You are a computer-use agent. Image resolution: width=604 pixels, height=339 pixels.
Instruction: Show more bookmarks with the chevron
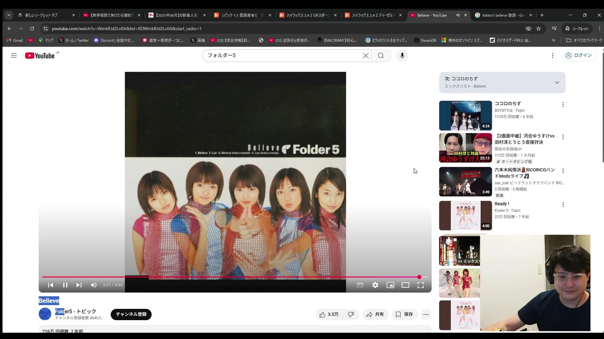pyautogui.click(x=554, y=40)
